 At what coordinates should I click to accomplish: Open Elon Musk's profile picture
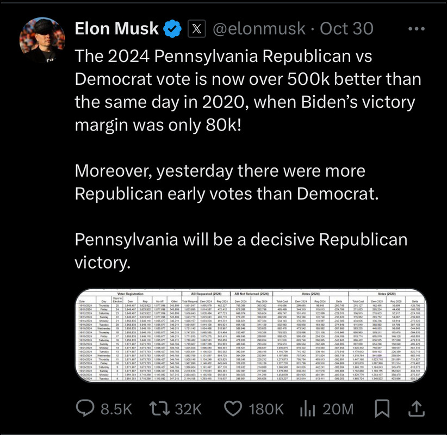[x=42, y=40]
